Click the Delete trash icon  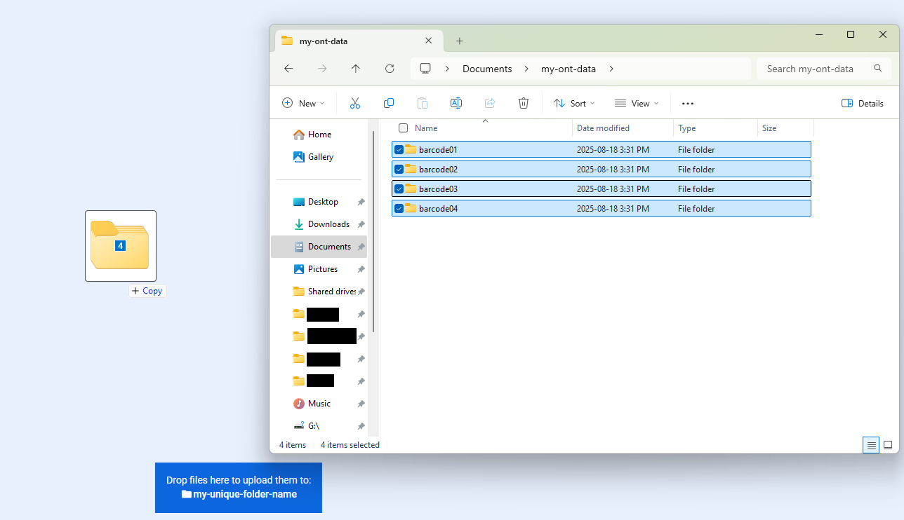point(523,103)
